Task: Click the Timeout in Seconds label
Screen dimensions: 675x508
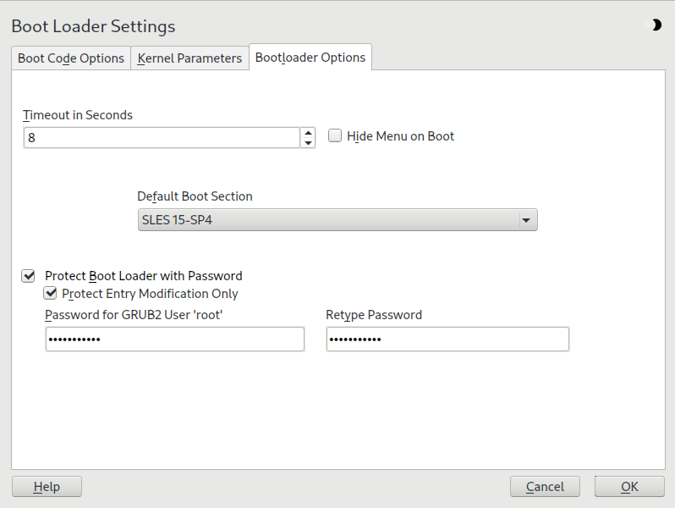Action: (x=78, y=115)
